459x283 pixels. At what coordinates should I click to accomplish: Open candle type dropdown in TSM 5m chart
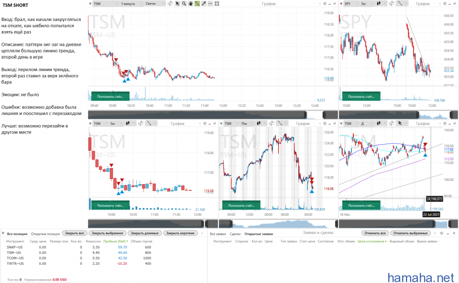[130, 124]
